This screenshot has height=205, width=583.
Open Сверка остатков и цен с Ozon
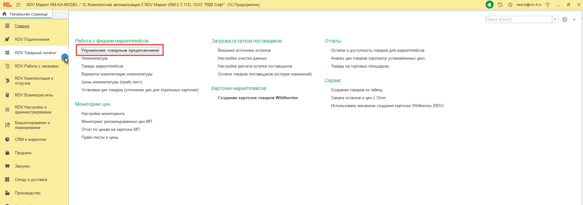(358, 98)
